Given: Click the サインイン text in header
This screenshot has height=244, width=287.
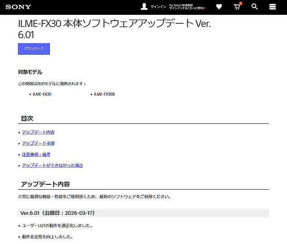Looking at the screenshot, I should (158, 7).
